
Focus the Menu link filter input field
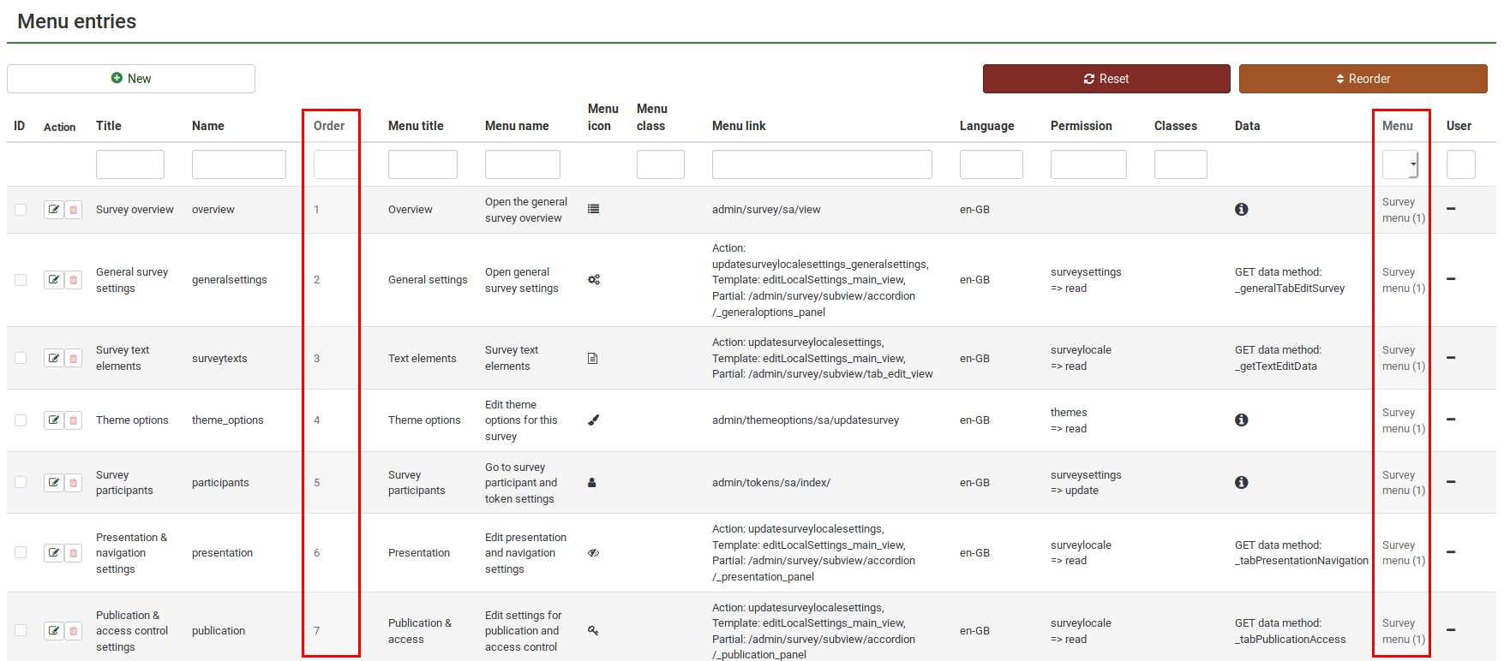821,164
